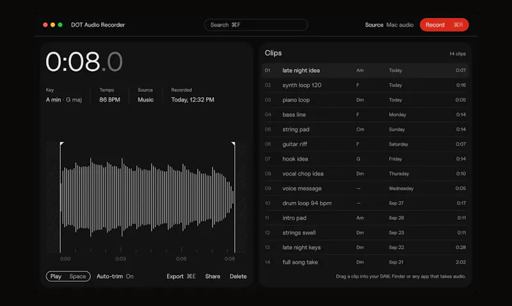Select clip 'intro pad'
The width and height of the screenshot is (512, 306).
coord(365,218)
